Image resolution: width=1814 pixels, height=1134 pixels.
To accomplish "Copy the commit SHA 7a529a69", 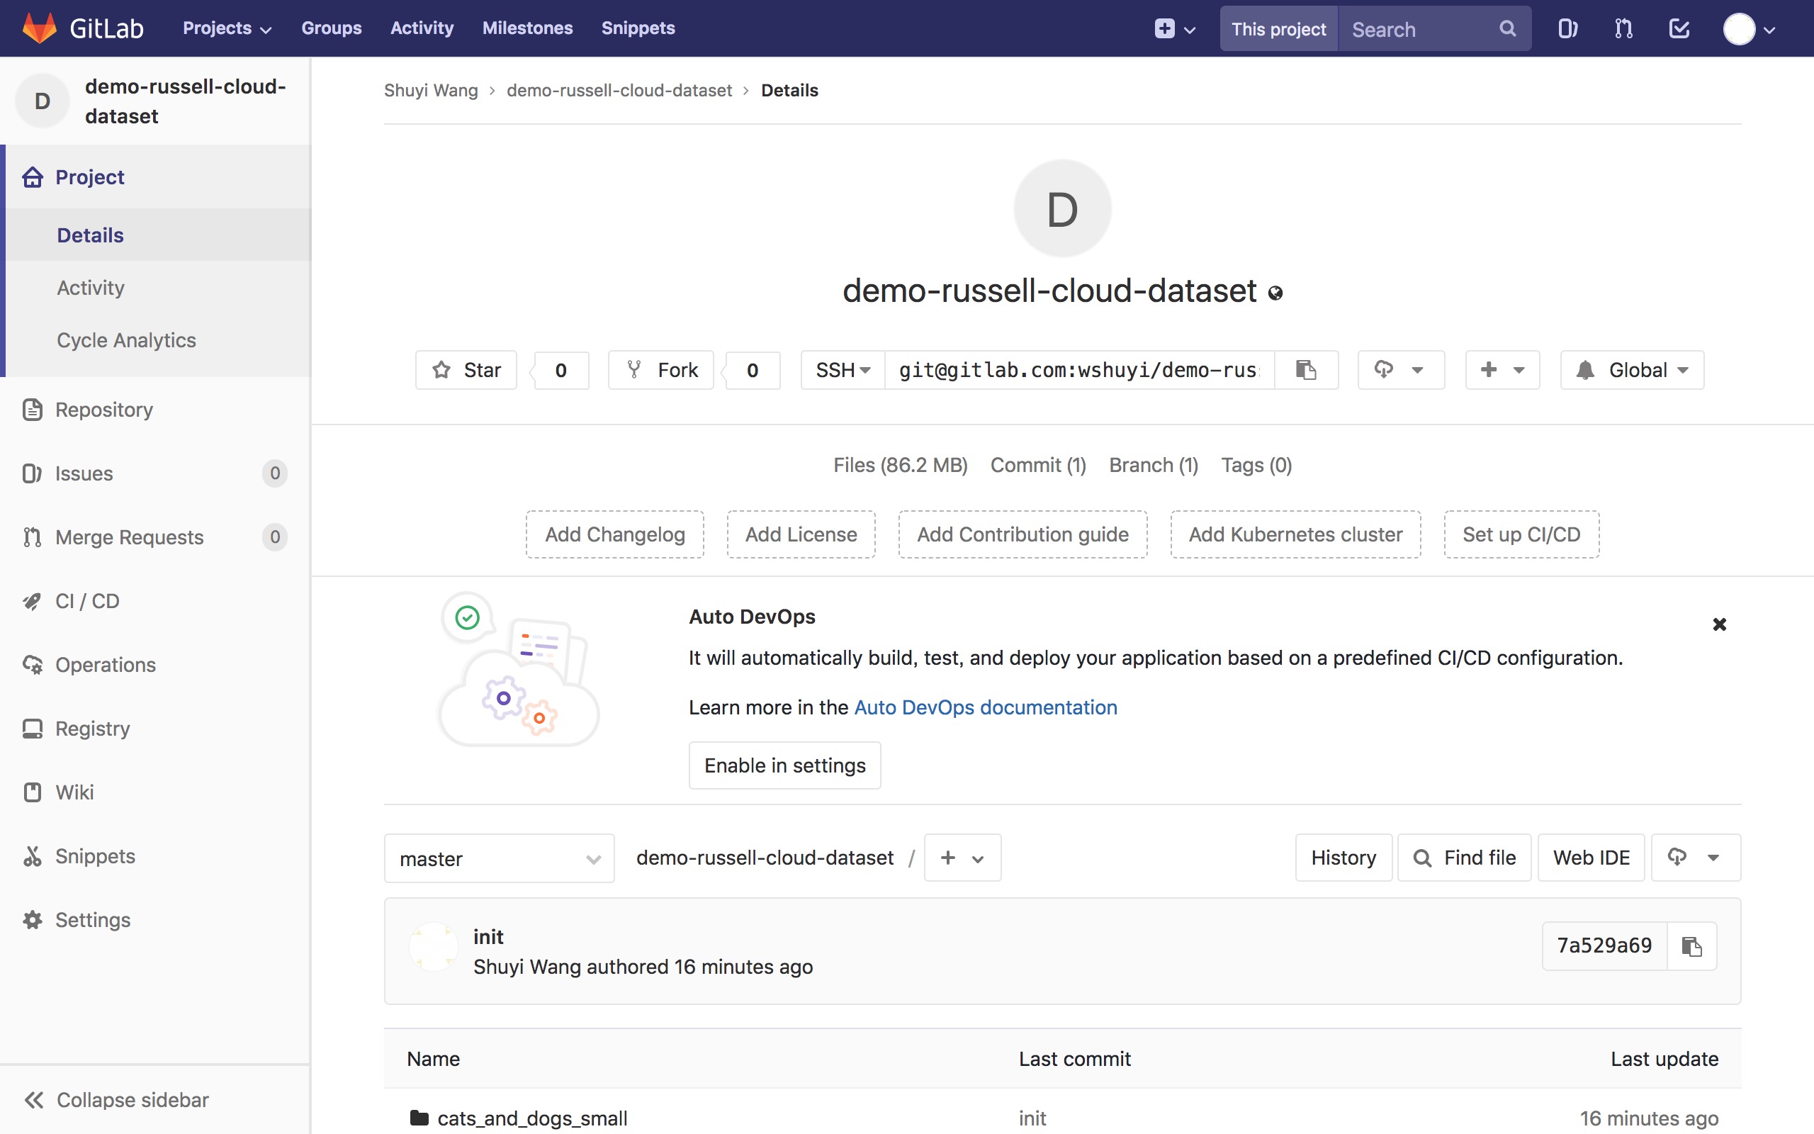I will 1691,945.
